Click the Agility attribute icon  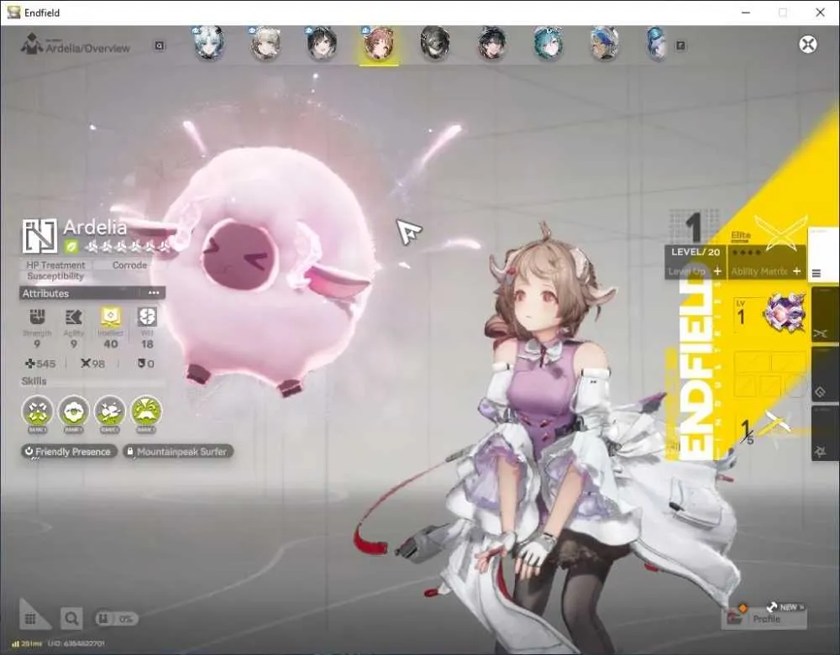pos(73,317)
